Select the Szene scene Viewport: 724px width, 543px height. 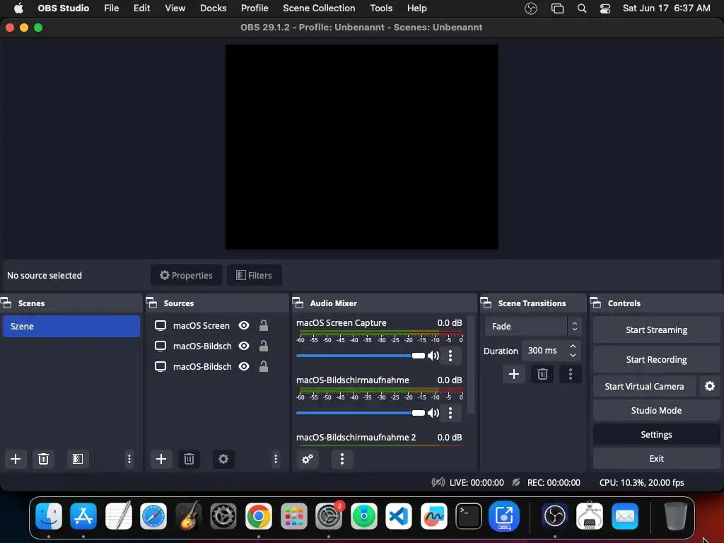pyautogui.click(x=71, y=326)
